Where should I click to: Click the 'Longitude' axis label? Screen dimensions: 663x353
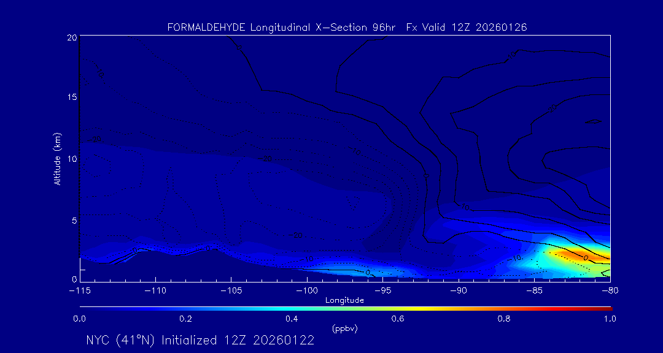tap(344, 301)
